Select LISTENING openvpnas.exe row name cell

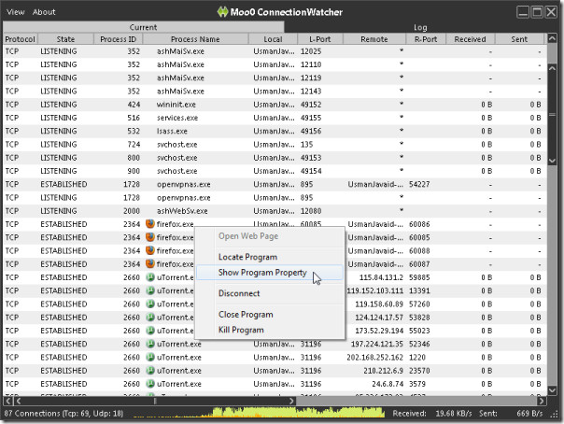[183, 198]
